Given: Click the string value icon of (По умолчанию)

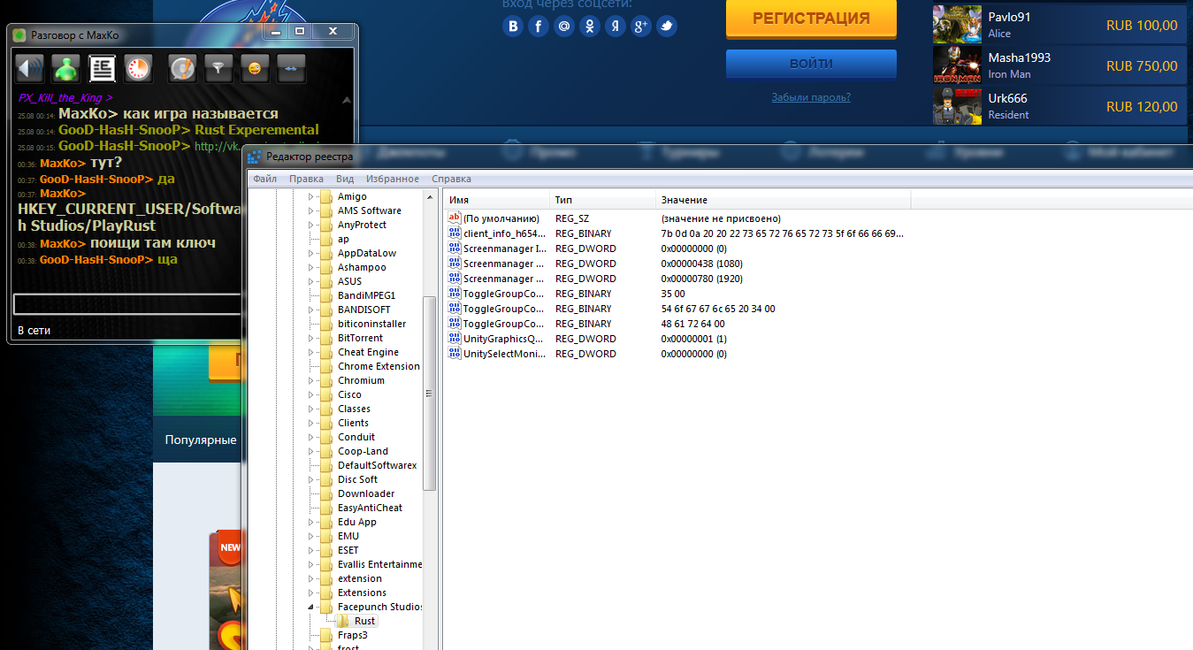Looking at the screenshot, I should [x=455, y=218].
